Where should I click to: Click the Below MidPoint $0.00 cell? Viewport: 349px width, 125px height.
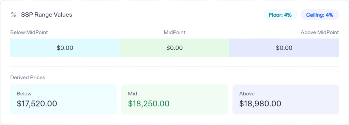[x=65, y=48]
